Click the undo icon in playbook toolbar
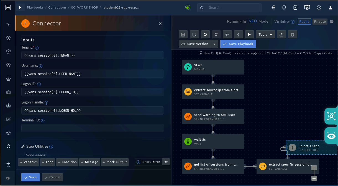 [205, 34]
